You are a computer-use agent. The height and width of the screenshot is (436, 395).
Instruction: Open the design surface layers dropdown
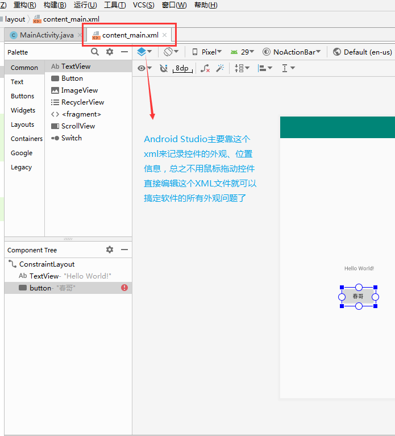[144, 52]
